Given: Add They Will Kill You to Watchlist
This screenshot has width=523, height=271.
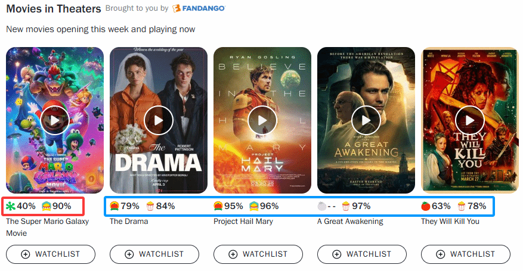Looking at the screenshot, I should (x=466, y=254).
